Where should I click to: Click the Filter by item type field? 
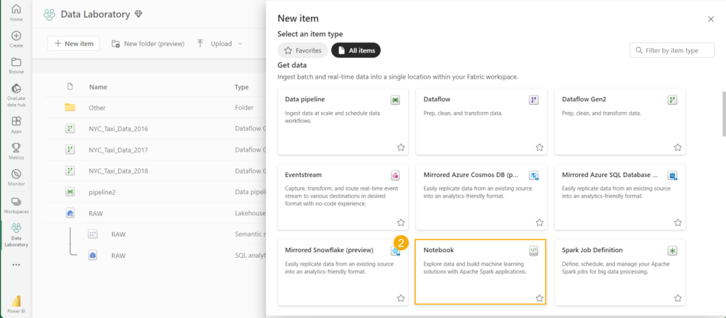point(671,50)
